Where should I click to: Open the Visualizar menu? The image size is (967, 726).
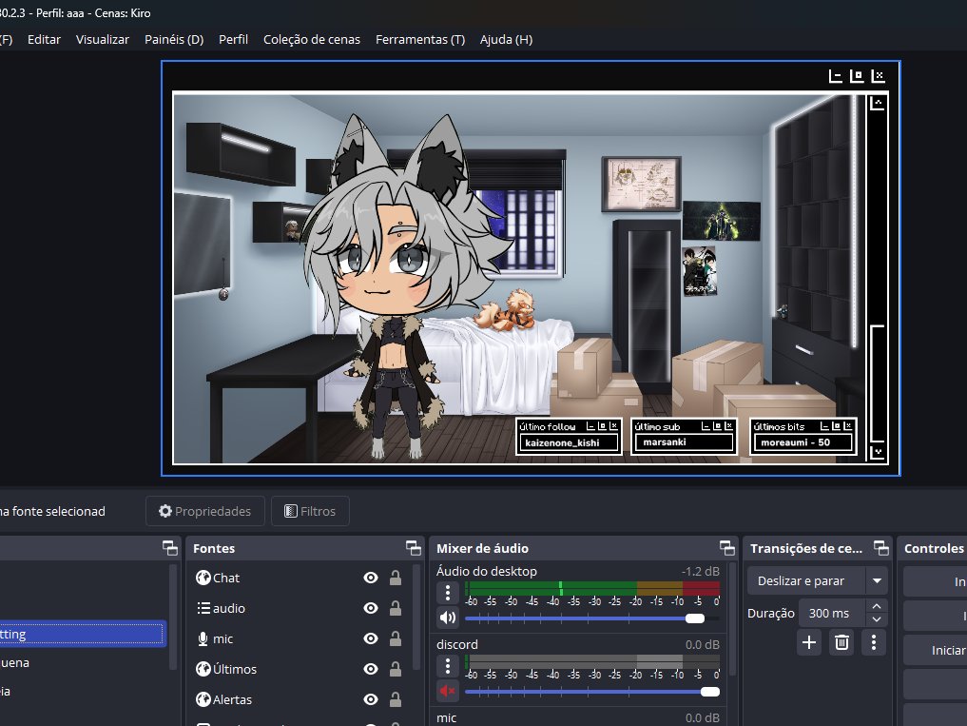click(x=103, y=40)
